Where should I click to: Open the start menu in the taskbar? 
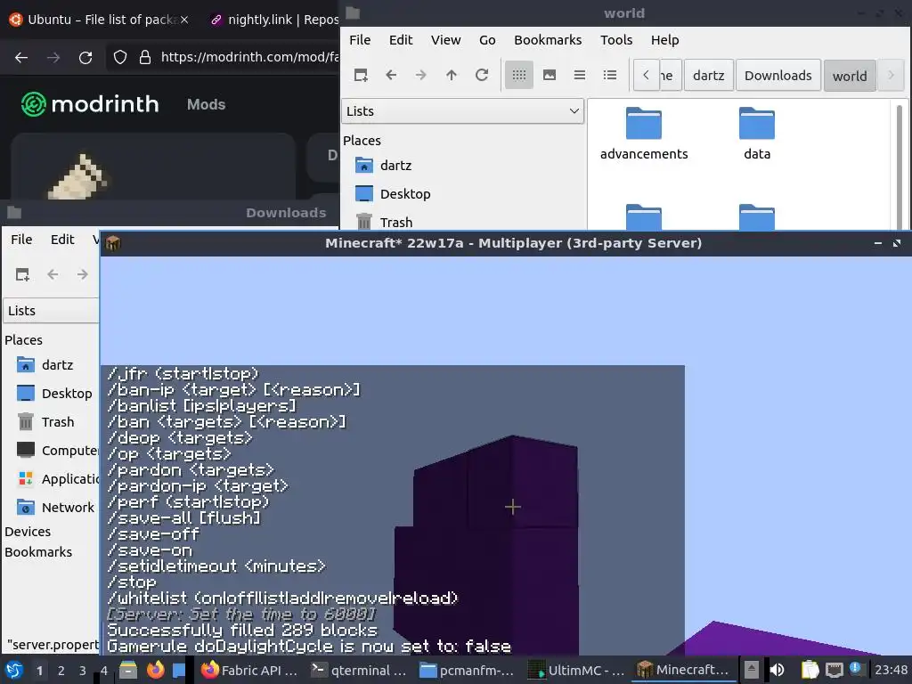(x=14, y=670)
